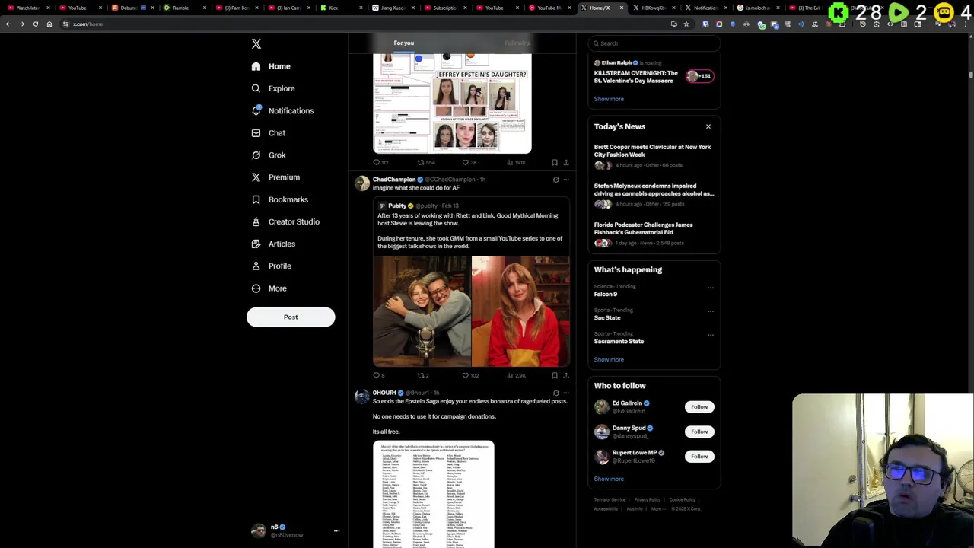Image resolution: width=974 pixels, height=548 pixels.
Task: Open options for Sac State trend
Action: 710,311
